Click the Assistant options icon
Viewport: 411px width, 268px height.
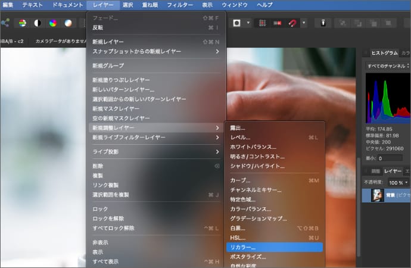click(x=323, y=23)
